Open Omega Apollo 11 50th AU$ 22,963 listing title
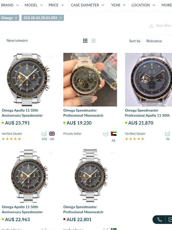 pos(22,209)
